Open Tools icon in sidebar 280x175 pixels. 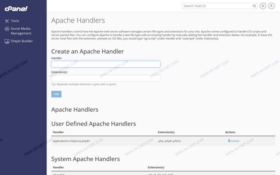[x=7, y=21]
